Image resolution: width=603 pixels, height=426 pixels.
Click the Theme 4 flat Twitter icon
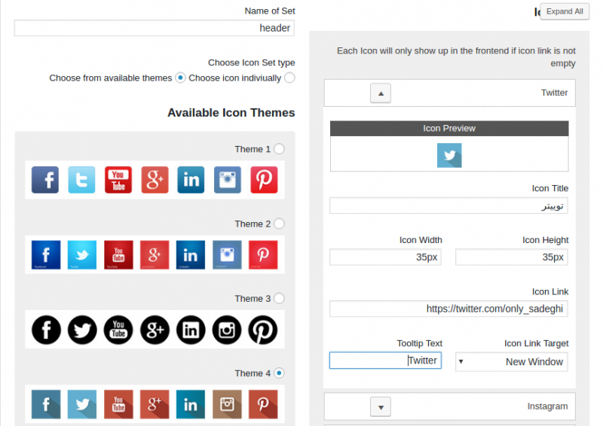pos(82,404)
